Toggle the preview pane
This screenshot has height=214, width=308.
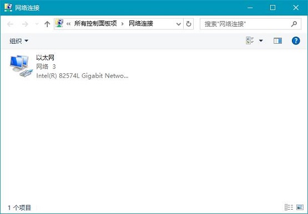pos(277,40)
